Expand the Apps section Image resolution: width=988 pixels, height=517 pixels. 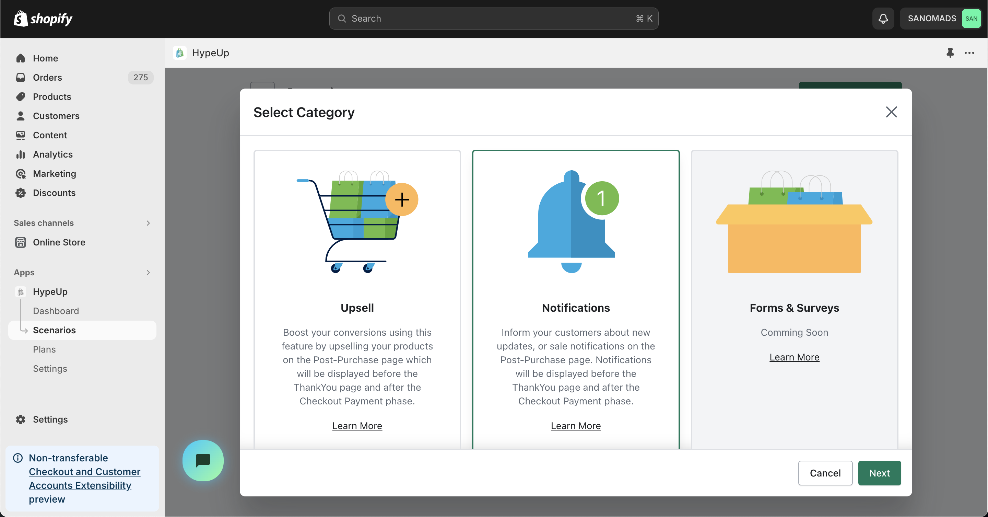[x=148, y=273]
